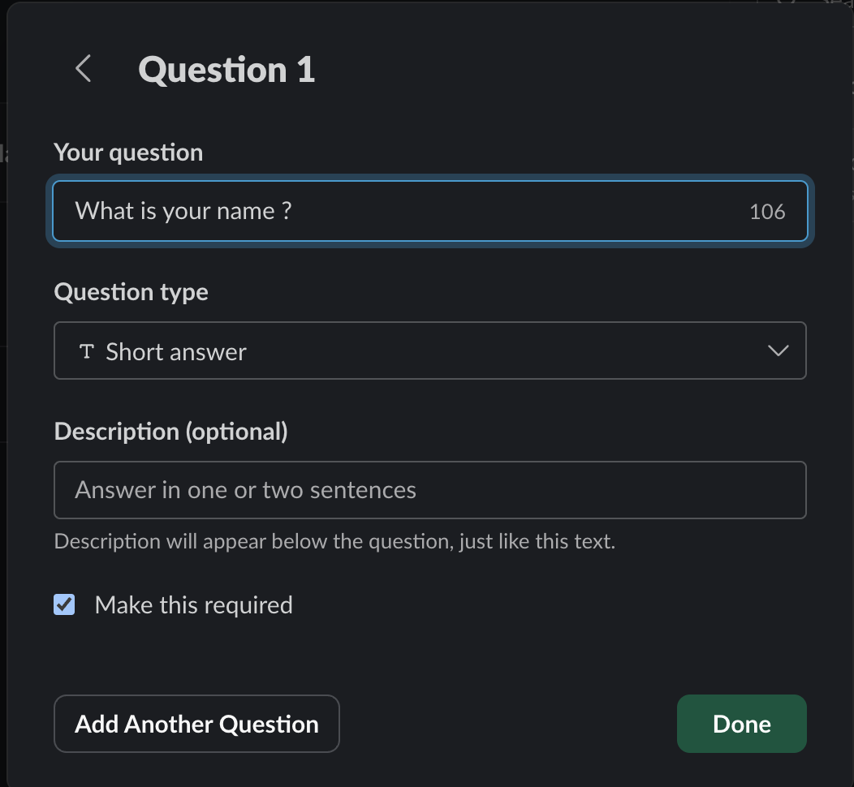Viewport: 854px width, 787px height.
Task: Click the 'Make this required' label text
Action: (x=193, y=605)
